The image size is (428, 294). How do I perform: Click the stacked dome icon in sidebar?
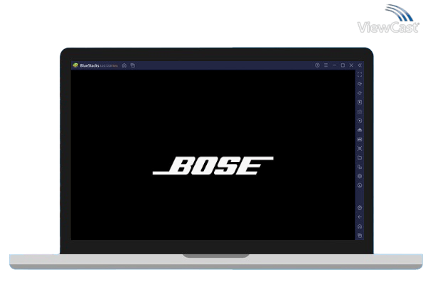pyautogui.click(x=360, y=130)
